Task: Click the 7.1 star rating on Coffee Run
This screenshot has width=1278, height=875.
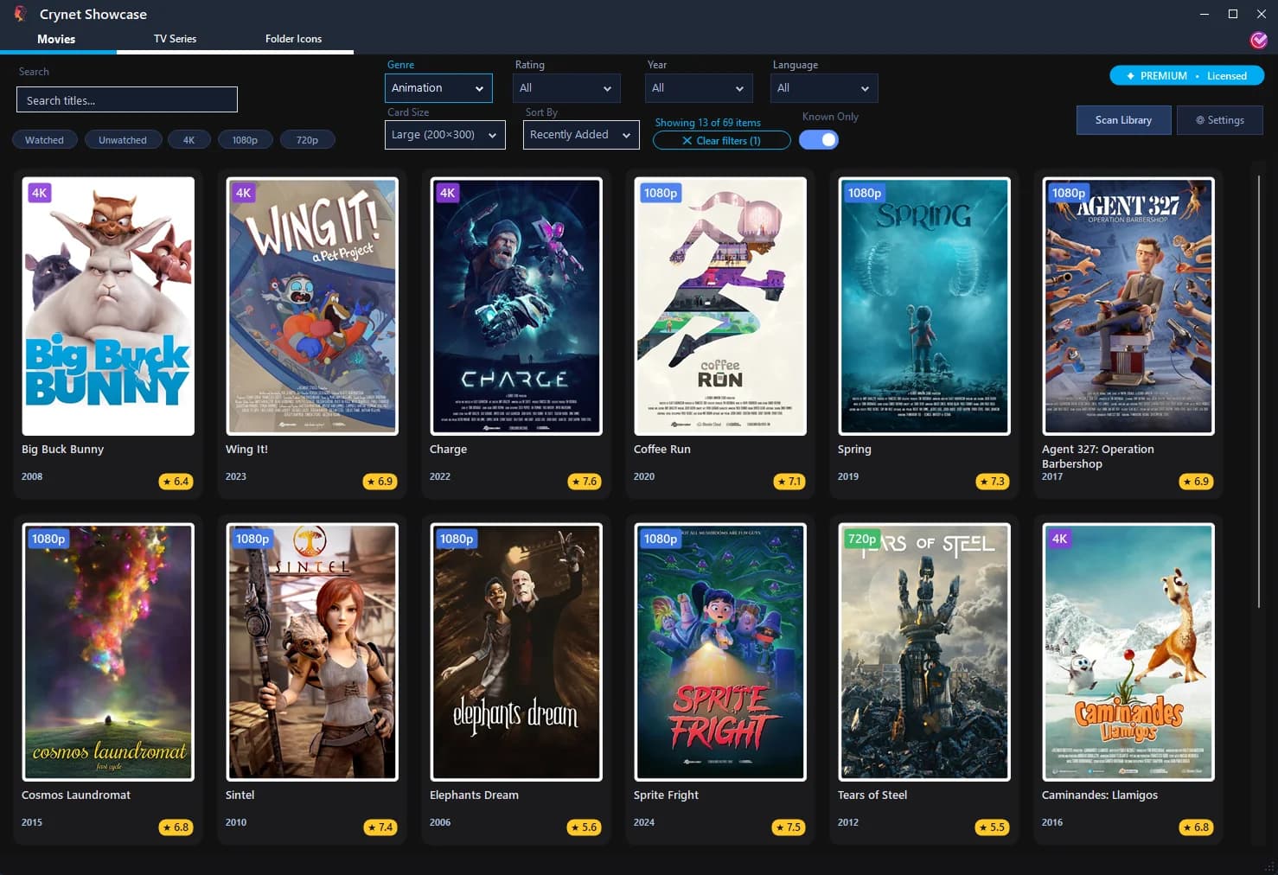Action: coord(789,482)
